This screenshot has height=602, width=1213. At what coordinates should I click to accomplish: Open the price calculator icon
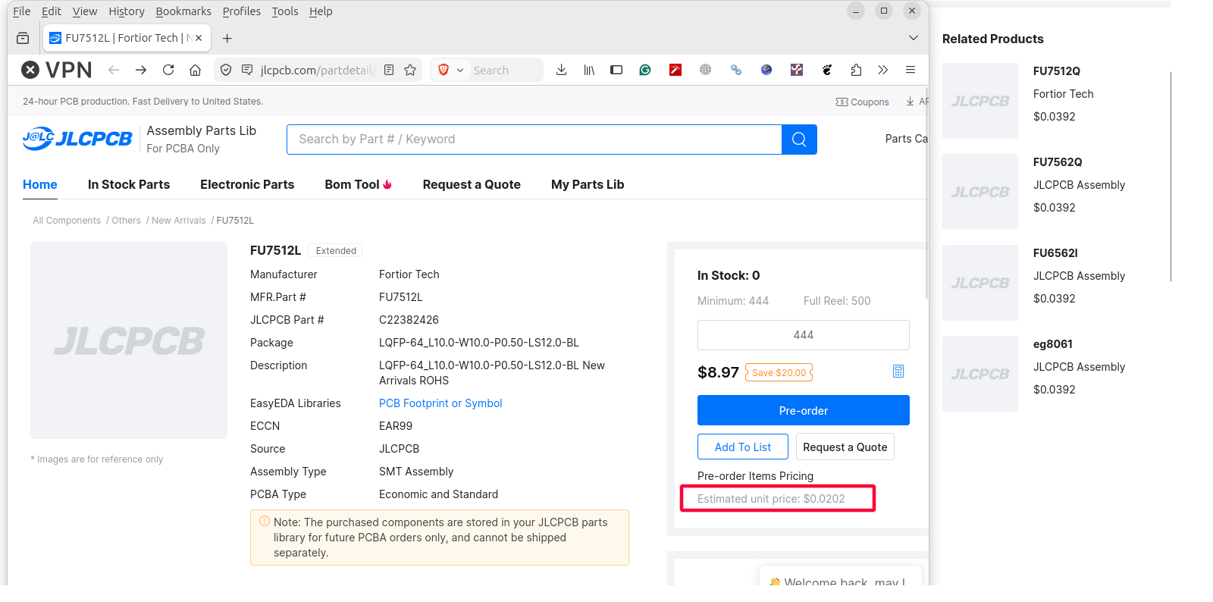pos(898,372)
